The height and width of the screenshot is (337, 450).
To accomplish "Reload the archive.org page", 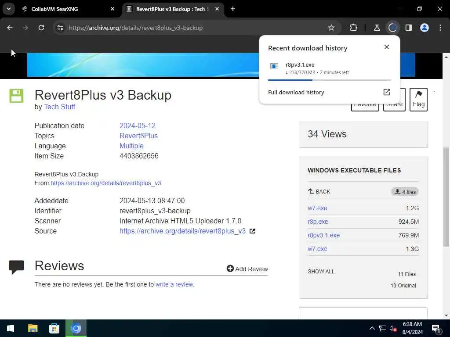I will [x=41, y=28].
